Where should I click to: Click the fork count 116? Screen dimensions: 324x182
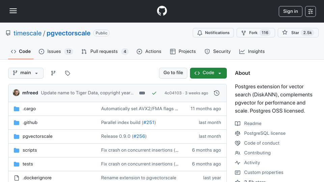point(265,33)
